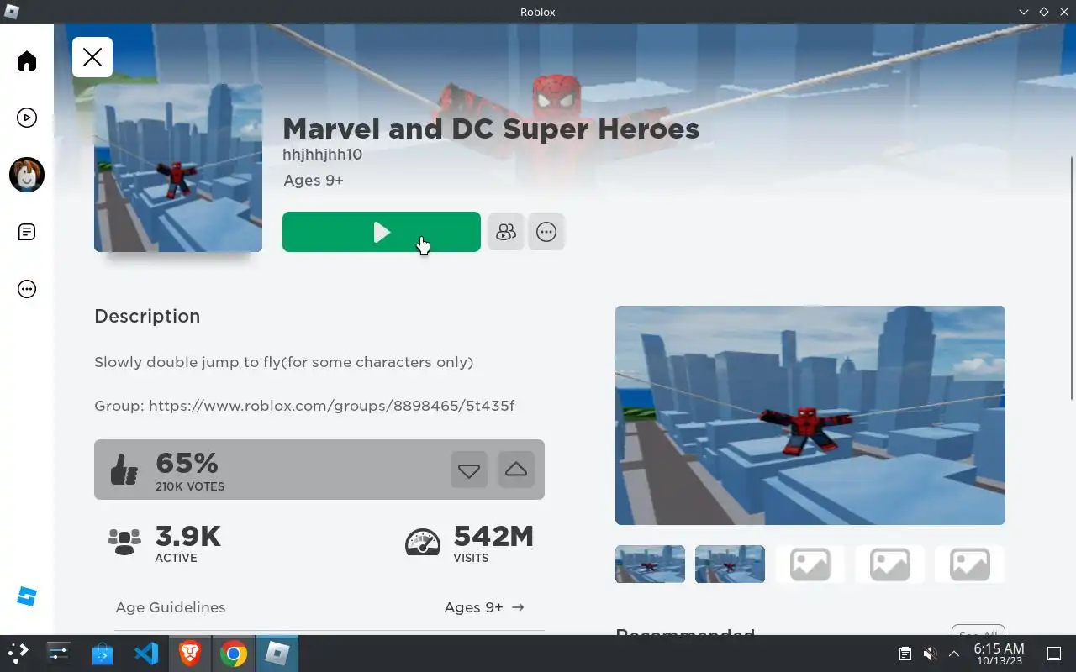1076x672 pixels.
Task: Click the active players people icon
Action: pyautogui.click(x=124, y=542)
